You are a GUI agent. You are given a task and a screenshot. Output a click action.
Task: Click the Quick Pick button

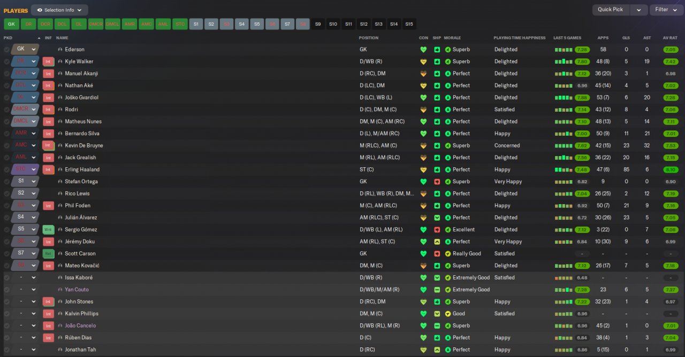point(611,10)
